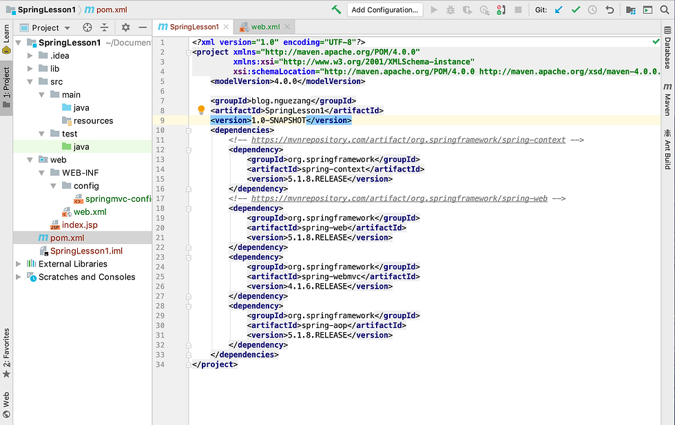
Task: Click the Collapse All icon in Project panel
Action: (x=104, y=28)
